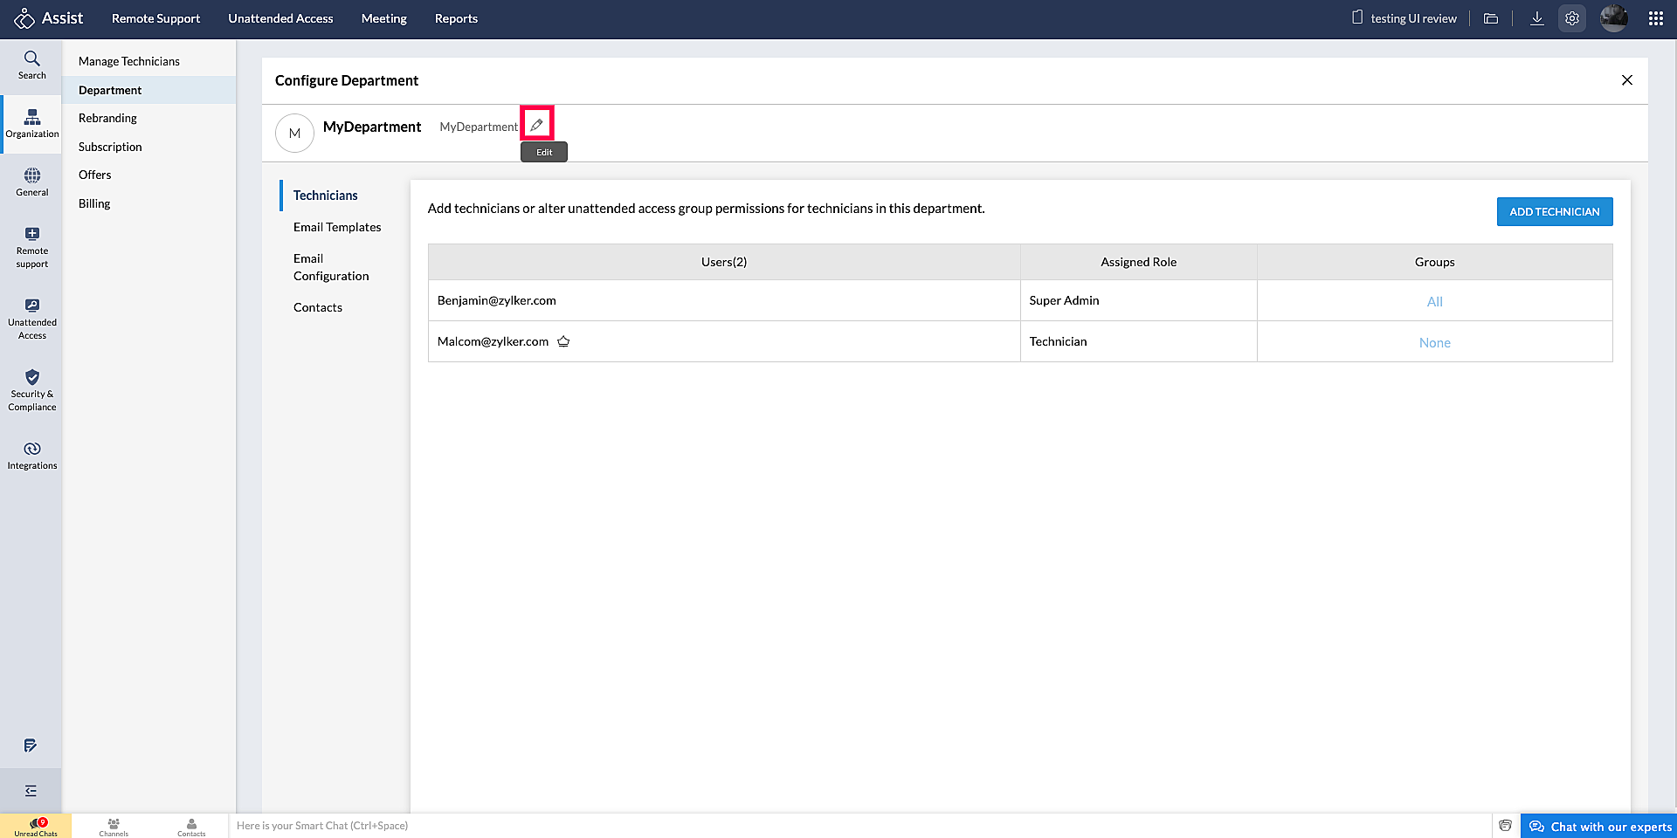The image size is (1677, 838).
Task: Click the M department avatar circle
Action: [x=294, y=134]
